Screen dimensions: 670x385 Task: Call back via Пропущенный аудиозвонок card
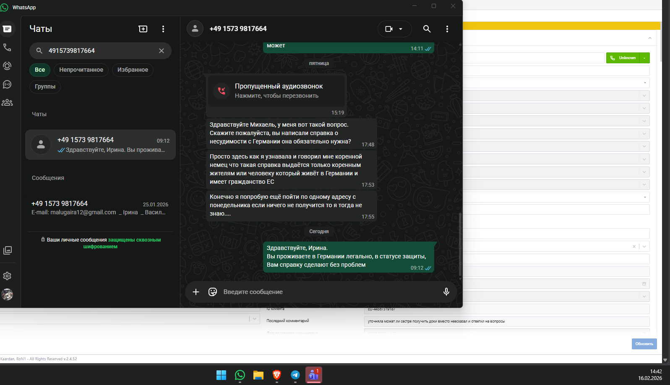pos(277,91)
